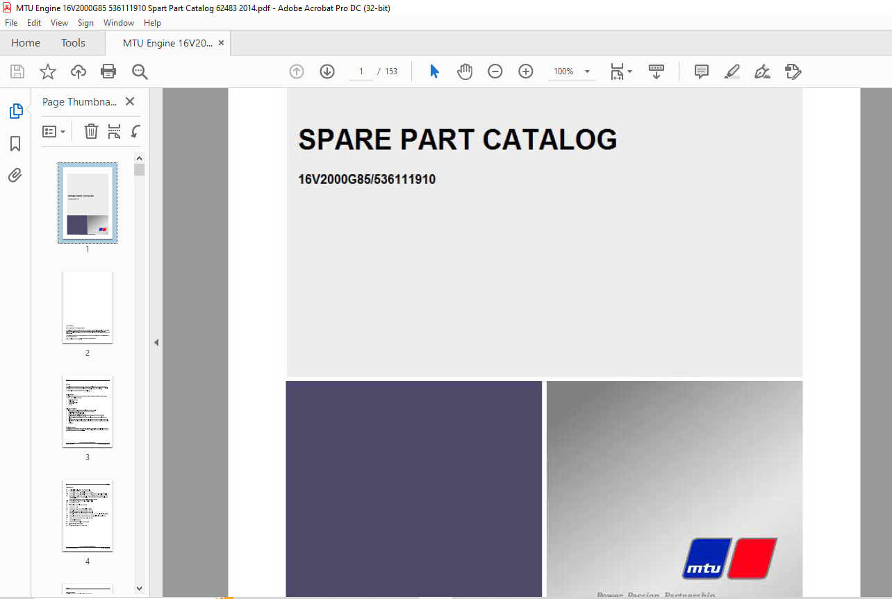Zoom in with plus icon

coord(526,71)
